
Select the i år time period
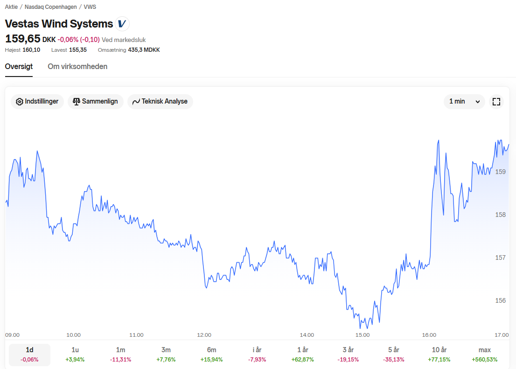257,355
